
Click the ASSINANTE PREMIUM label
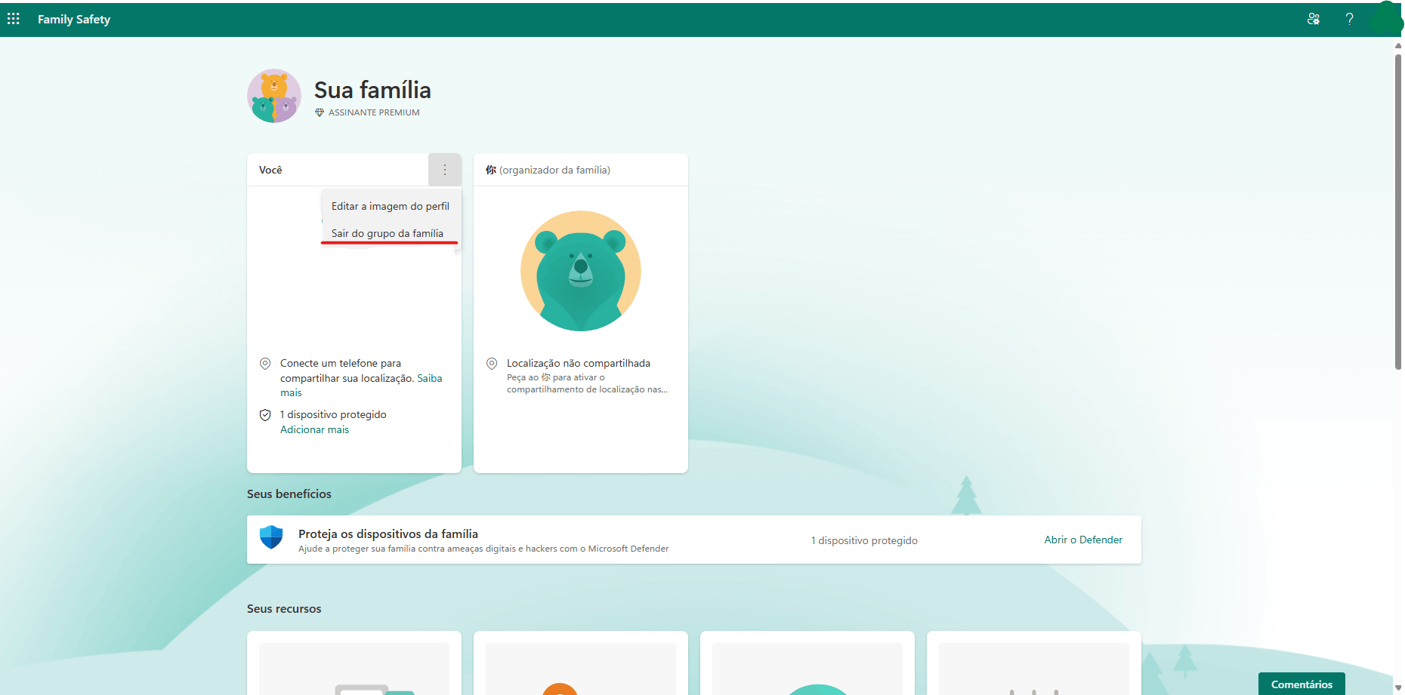click(x=374, y=112)
